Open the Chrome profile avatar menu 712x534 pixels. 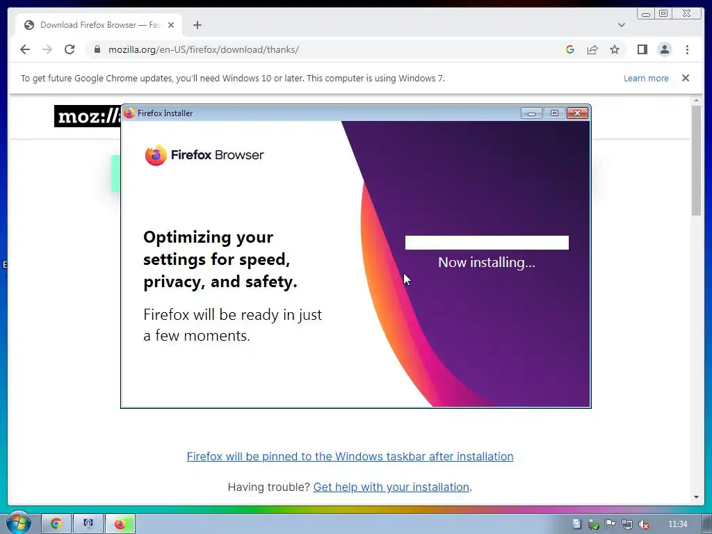tap(664, 49)
